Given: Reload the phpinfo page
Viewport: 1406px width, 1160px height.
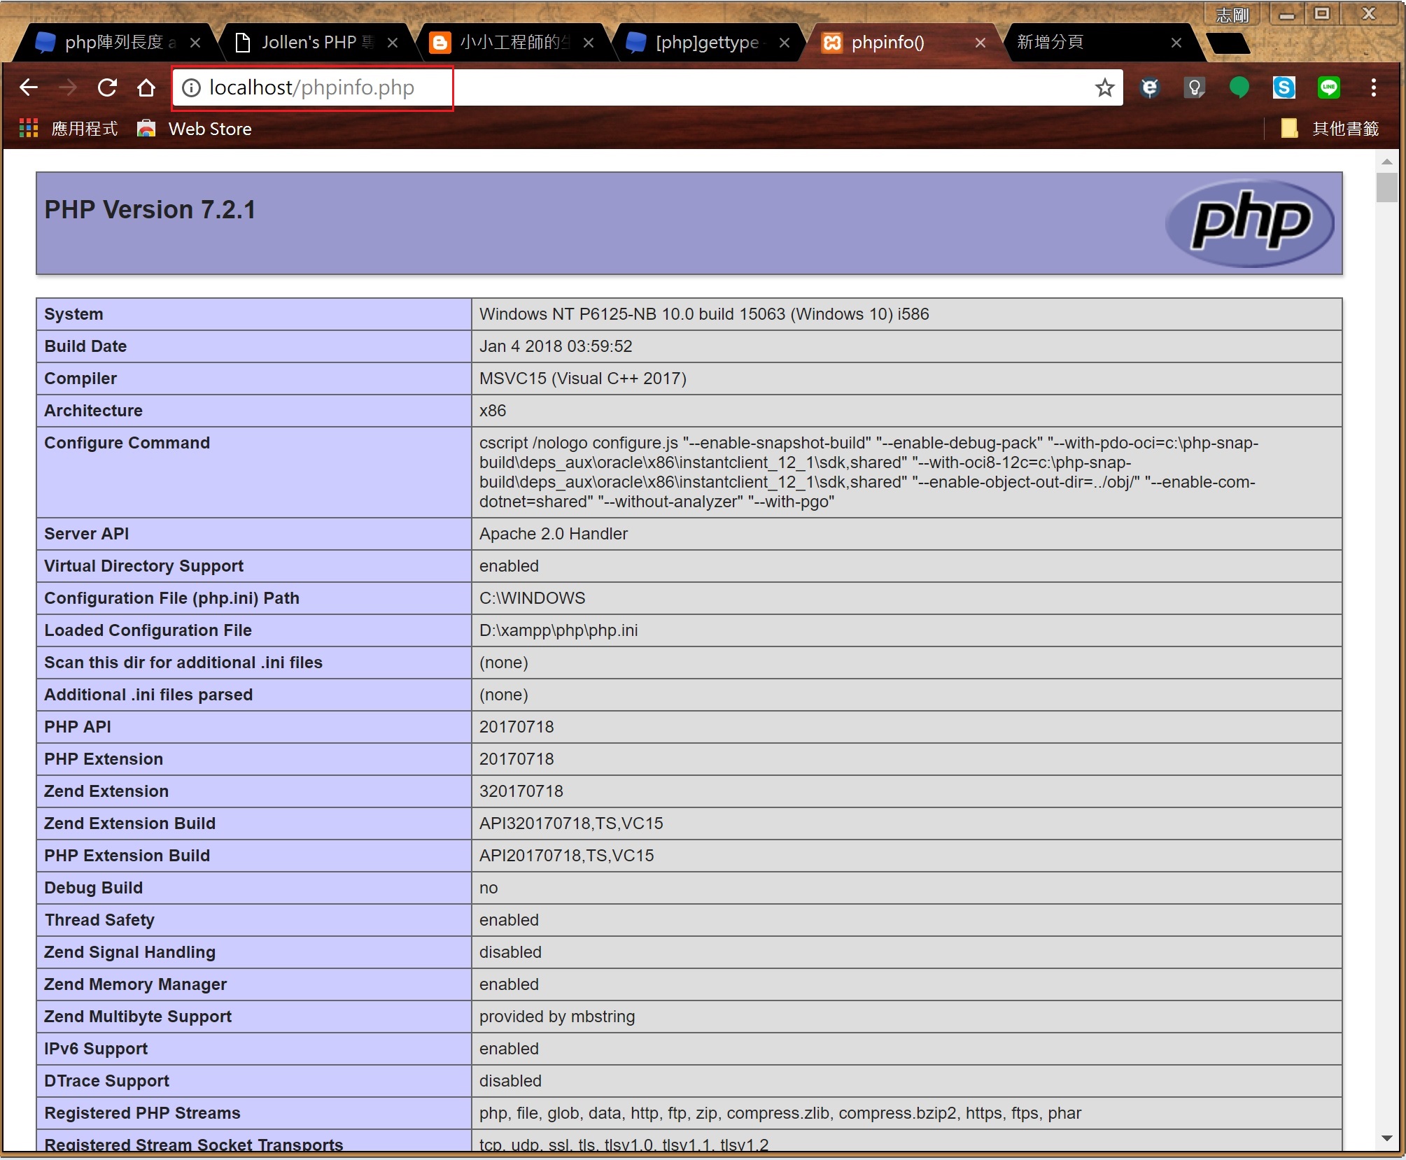Looking at the screenshot, I should point(107,87).
